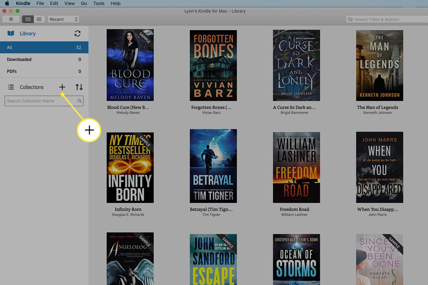Open When You Disappeared book cover

click(379, 167)
